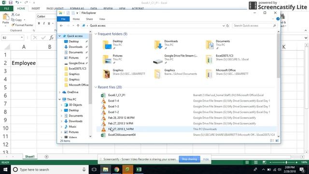Image resolution: width=309 pixels, height=174 pixels.
Task: Click Format Painter in Excel ribbon
Action: coord(22,25)
